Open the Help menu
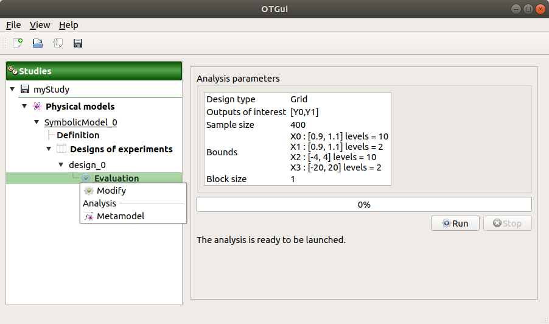Screen dimensions: 549x324 pyautogui.click(x=68, y=25)
